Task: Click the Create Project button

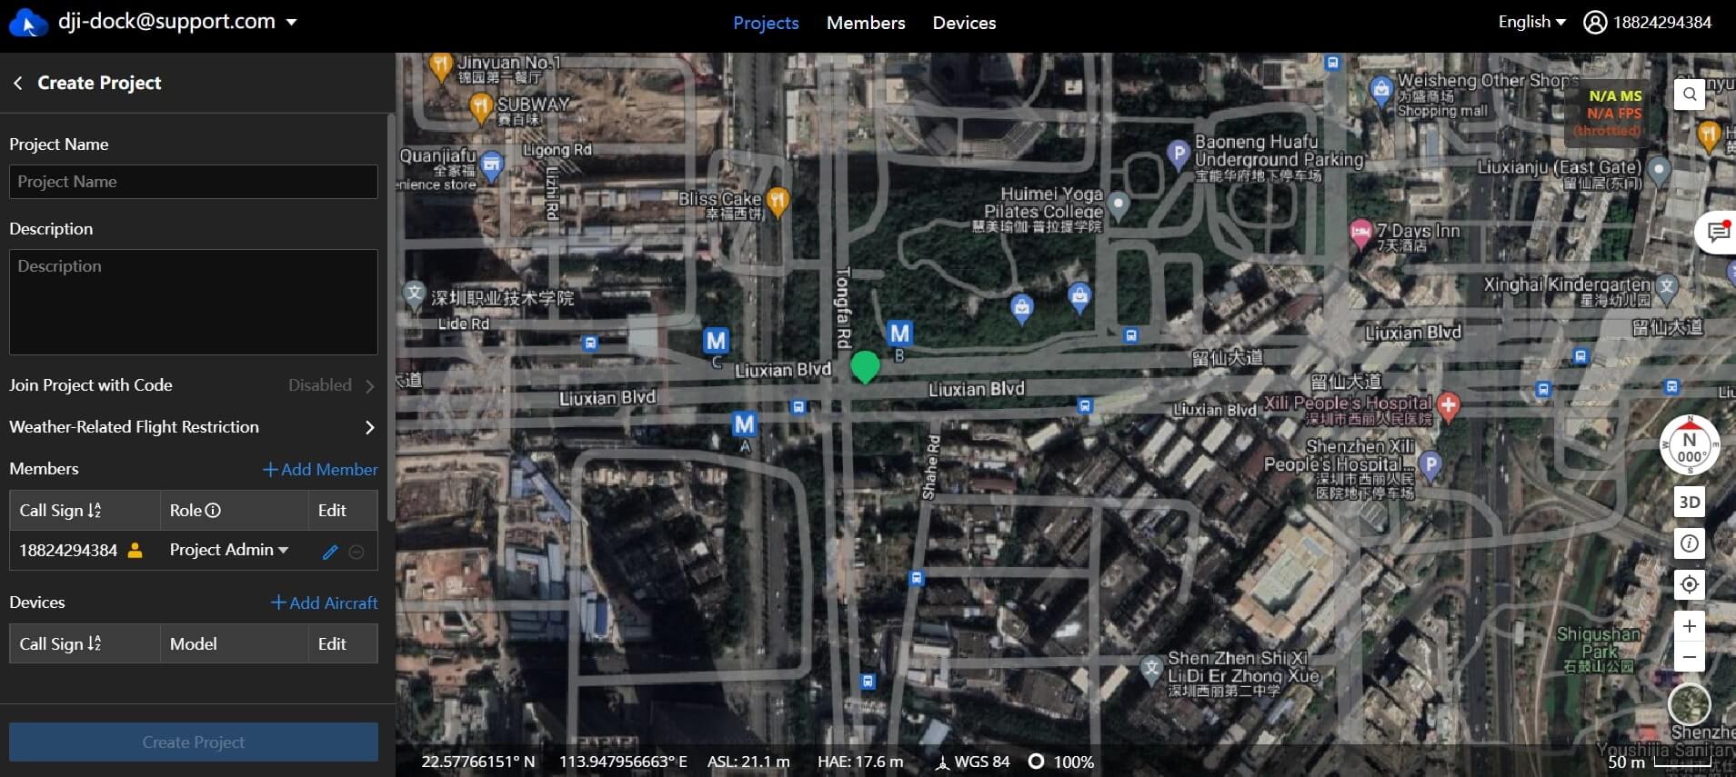Action: (194, 742)
